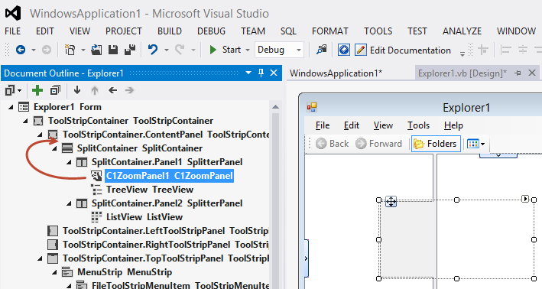The image size is (542, 289).
Task: Click the Start debugging button
Action: click(x=225, y=50)
